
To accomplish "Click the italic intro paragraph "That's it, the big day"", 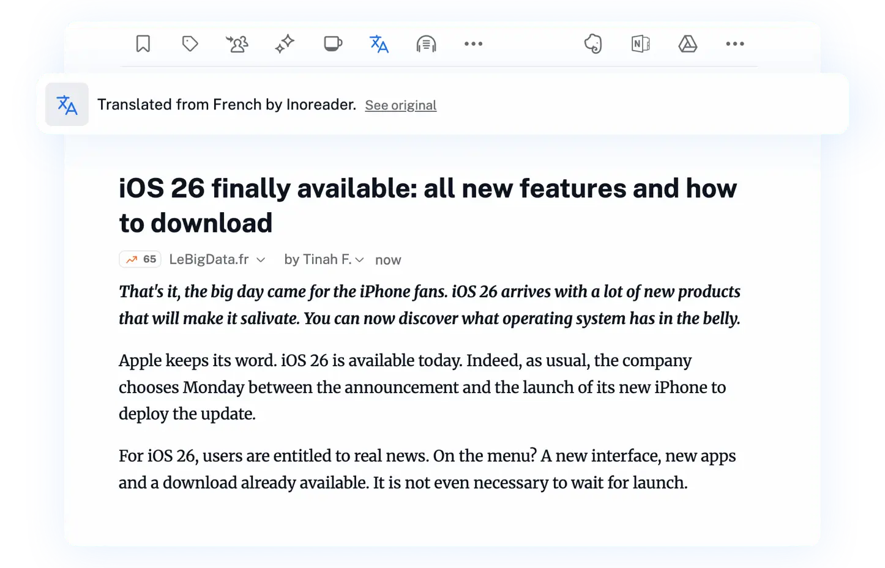I will (430, 305).
